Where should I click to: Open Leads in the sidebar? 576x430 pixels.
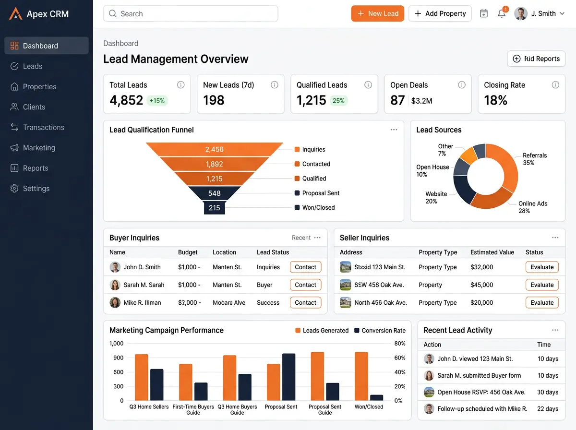(x=47, y=66)
